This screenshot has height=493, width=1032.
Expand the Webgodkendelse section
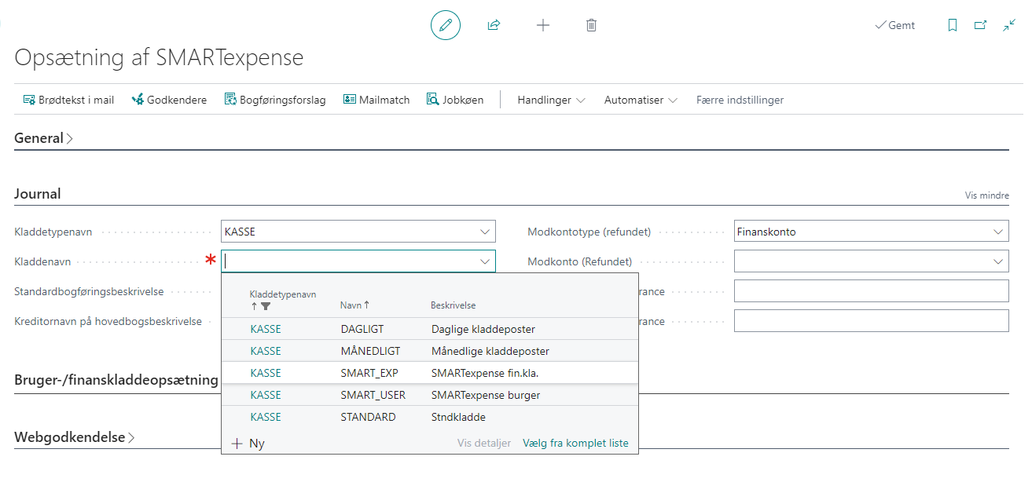tap(74, 437)
